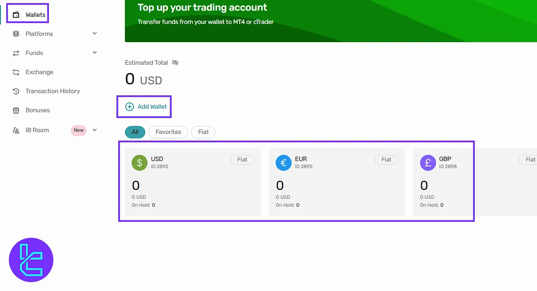Click the purple GBP pound icon
This screenshot has height=291, width=537.
[x=428, y=163]
